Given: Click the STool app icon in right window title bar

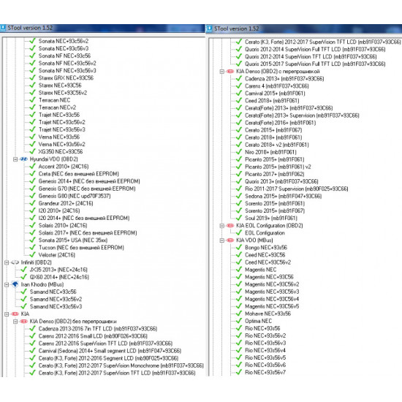Looking at the screenshot, I should pyautogui.click(x=210, y=29).
